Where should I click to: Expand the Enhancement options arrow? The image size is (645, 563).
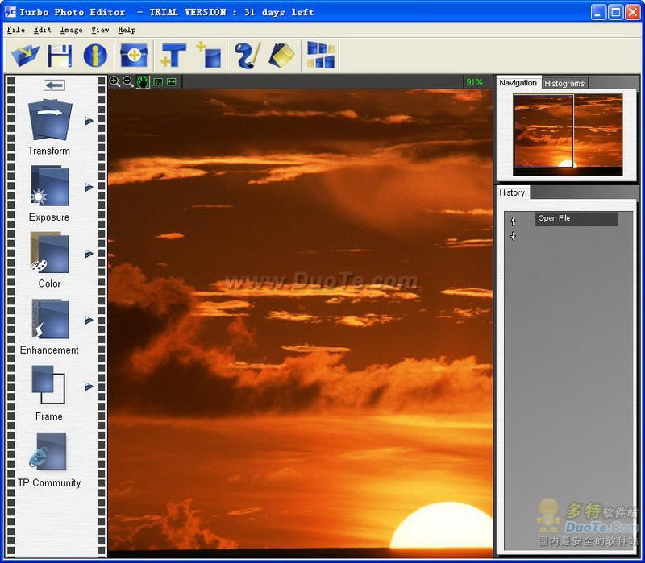tap(89, 320)
